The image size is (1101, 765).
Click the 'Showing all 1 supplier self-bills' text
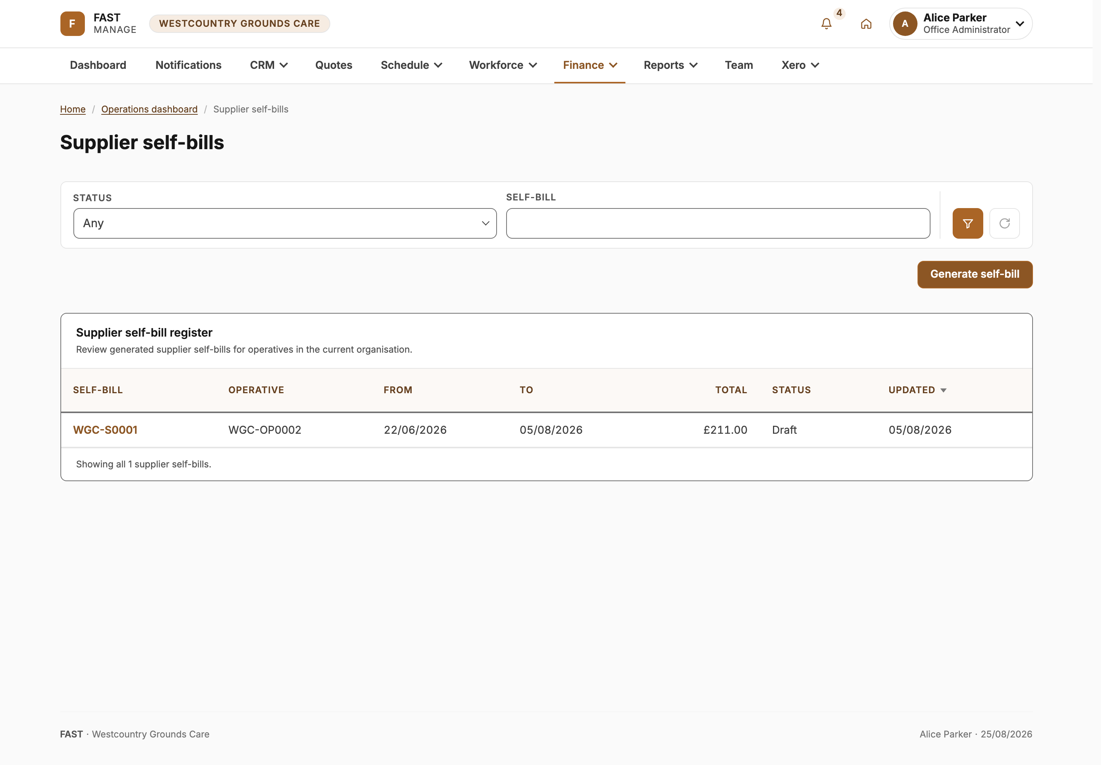point(143,464)
